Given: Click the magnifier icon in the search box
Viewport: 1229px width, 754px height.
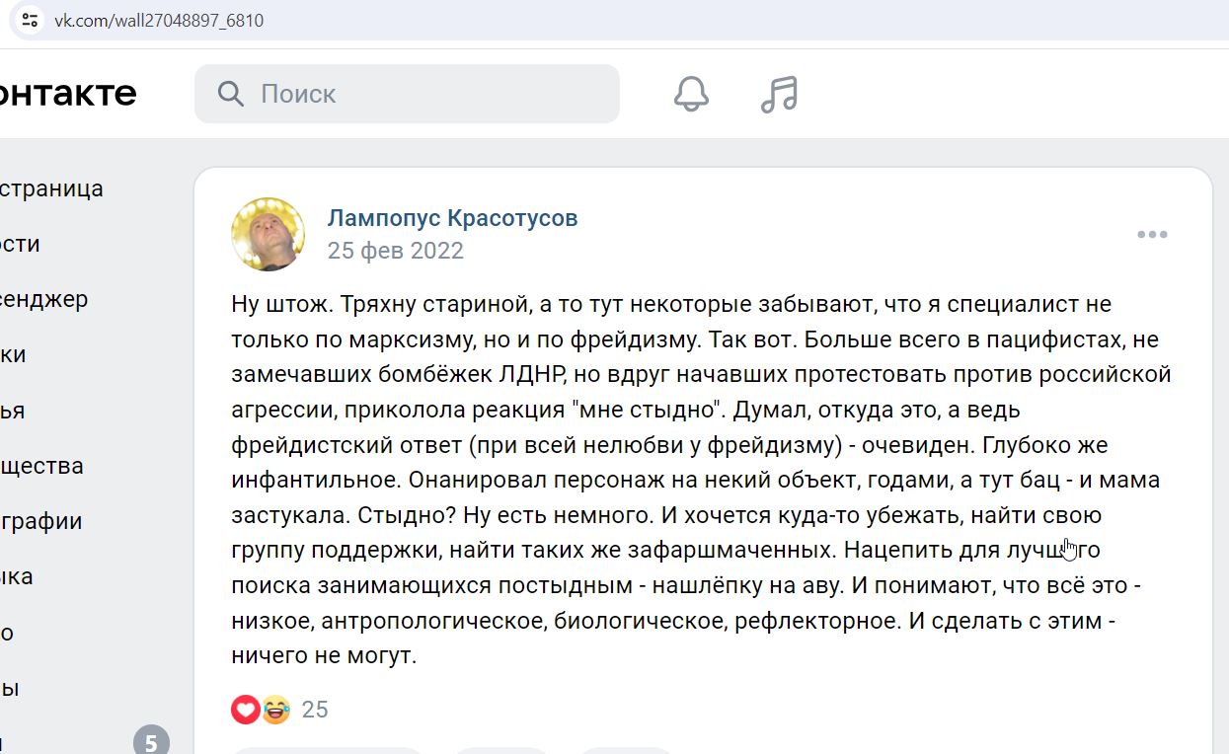Looking at the screenshot, I should click(x=231, y=94).
